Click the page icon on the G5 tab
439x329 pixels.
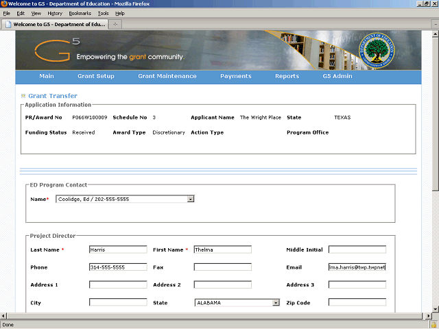(x=8, y=25)
